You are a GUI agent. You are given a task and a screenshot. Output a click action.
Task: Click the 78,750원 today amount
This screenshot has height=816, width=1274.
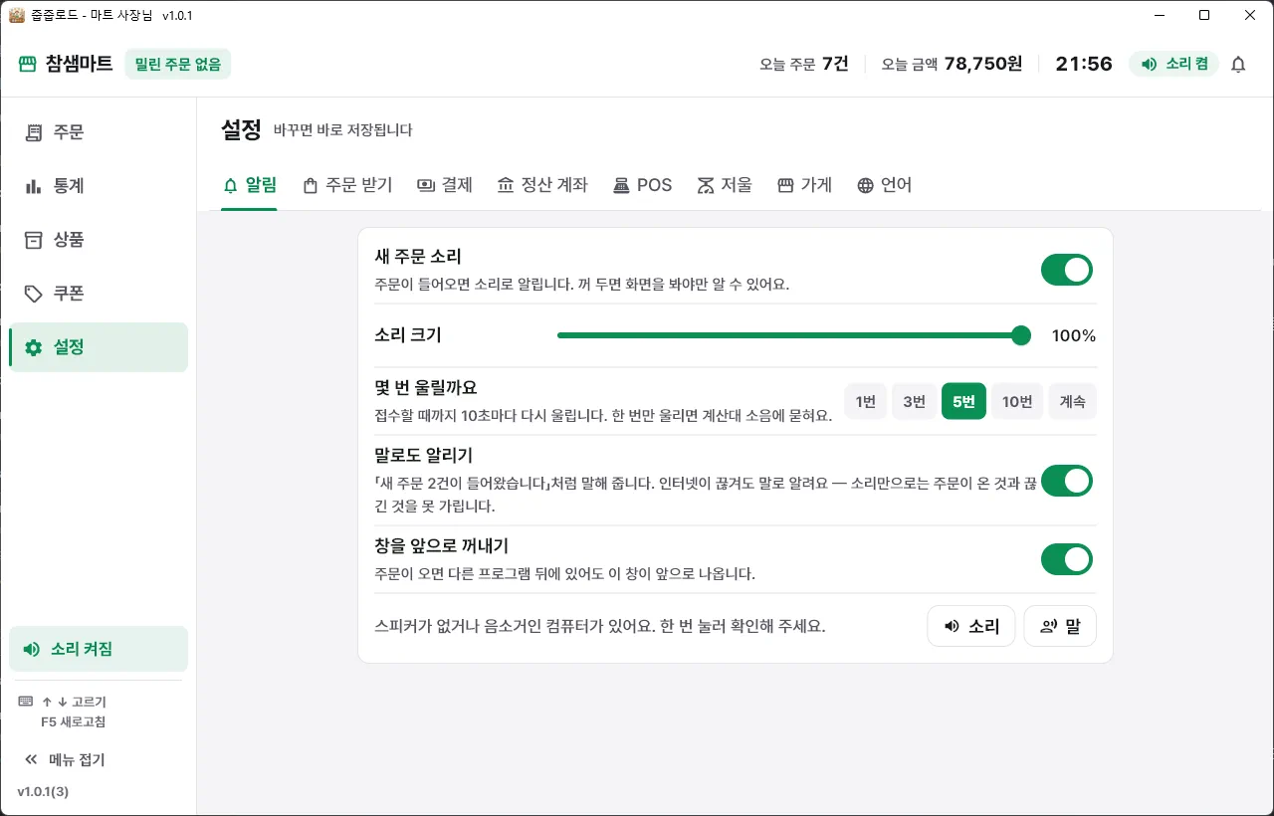tap(983, 64)
